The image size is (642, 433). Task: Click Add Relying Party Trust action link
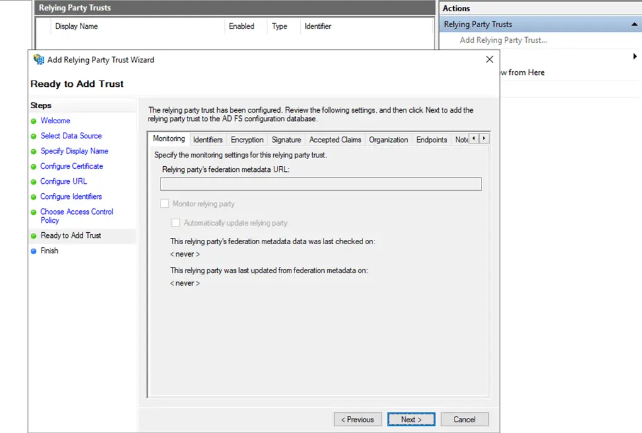click(x=503, y=40)
